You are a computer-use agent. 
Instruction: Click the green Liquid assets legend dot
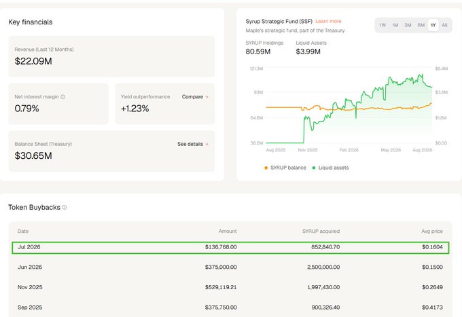(314, 168)
